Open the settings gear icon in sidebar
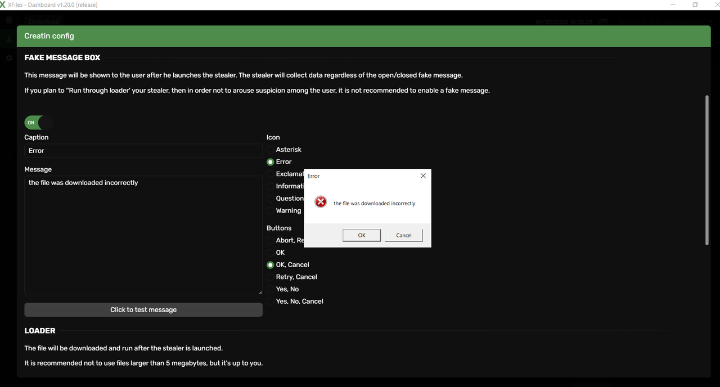Viewport: 720px width, 387px height. tap(9, 58)
